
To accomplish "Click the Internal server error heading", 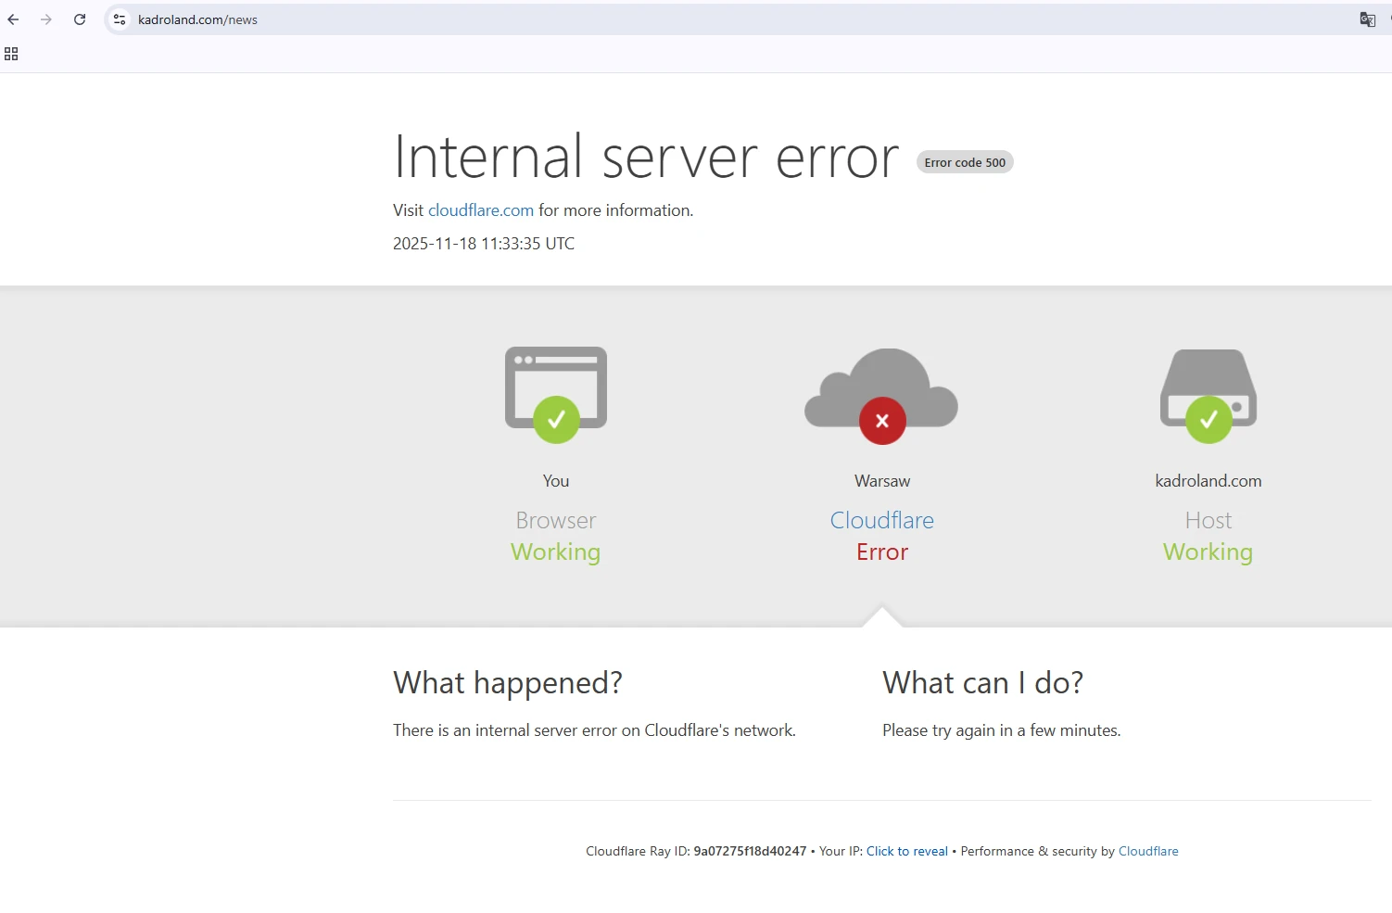I will (x=646, y=157).
